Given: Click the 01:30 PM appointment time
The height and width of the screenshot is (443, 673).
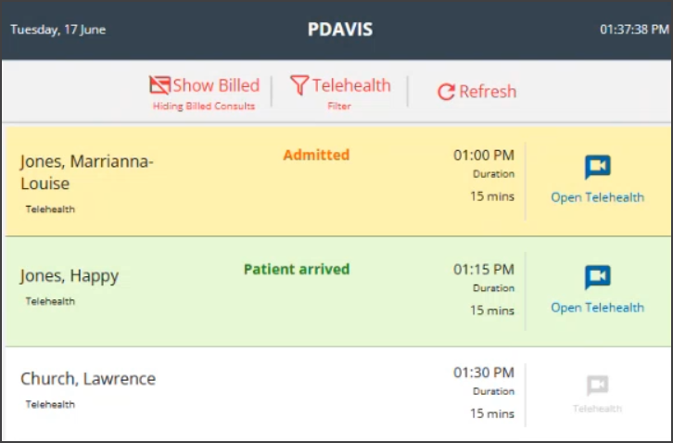Looking at the screenshot, I should click(483, 373).
